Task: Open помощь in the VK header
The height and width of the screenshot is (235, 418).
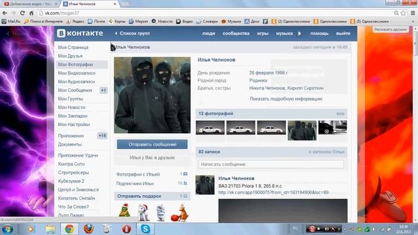Action: [319, 33]
